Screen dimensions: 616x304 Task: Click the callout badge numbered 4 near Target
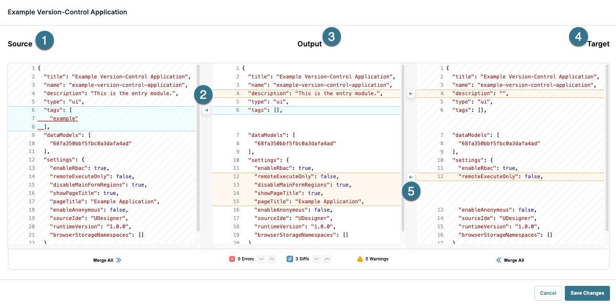579,36
